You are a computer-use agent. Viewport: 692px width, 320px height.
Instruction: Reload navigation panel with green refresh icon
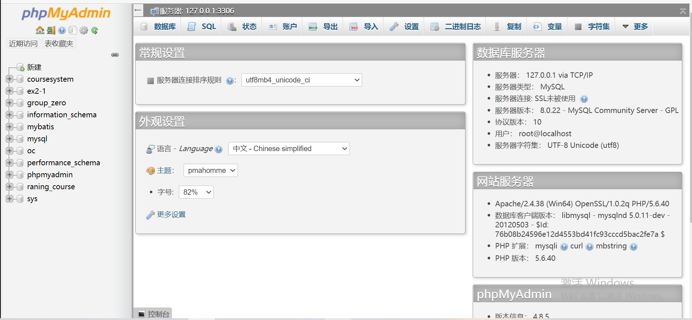tap(95, 30)
